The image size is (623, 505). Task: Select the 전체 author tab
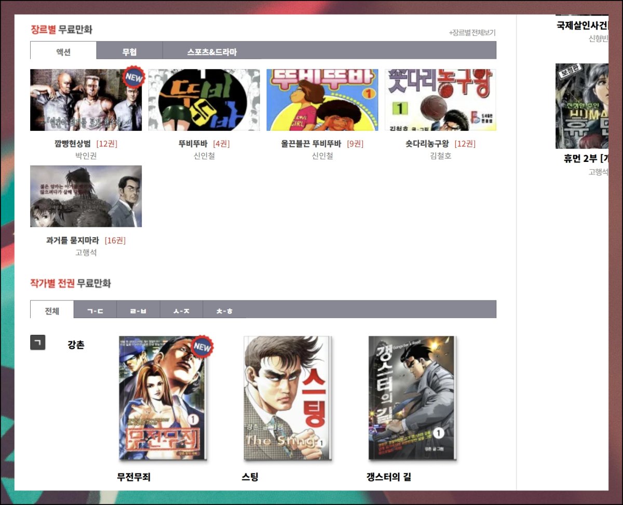click(52, 310)
